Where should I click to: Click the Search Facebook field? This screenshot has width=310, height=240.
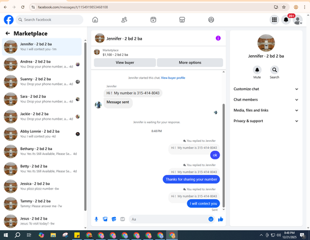[x=50, y=20]
